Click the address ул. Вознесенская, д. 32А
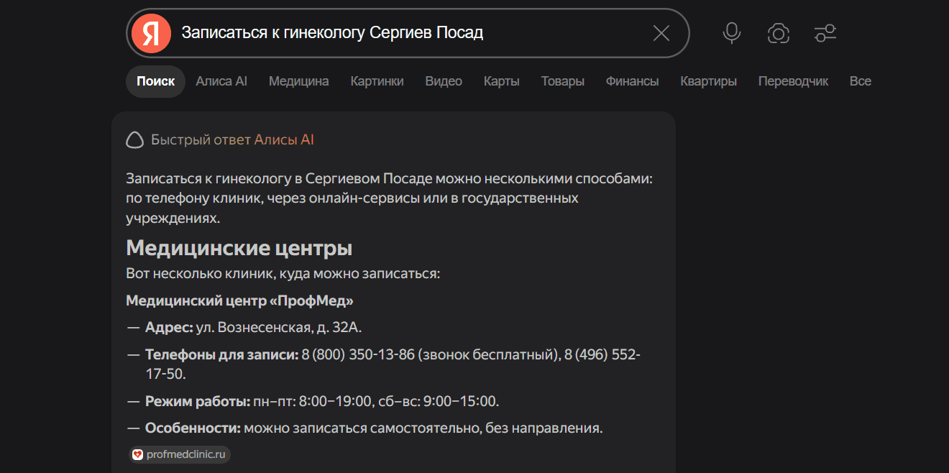 tap(279, 328)
